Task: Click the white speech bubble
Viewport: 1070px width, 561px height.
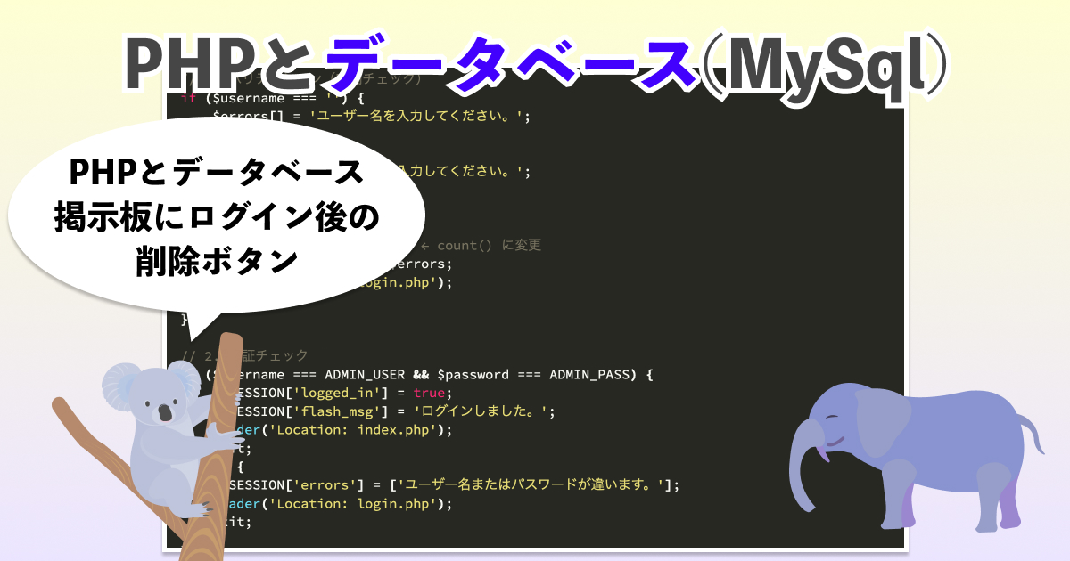Action: (x=214, y=216)
